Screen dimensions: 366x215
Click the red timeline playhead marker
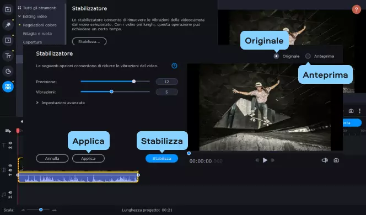pos(18,131)
